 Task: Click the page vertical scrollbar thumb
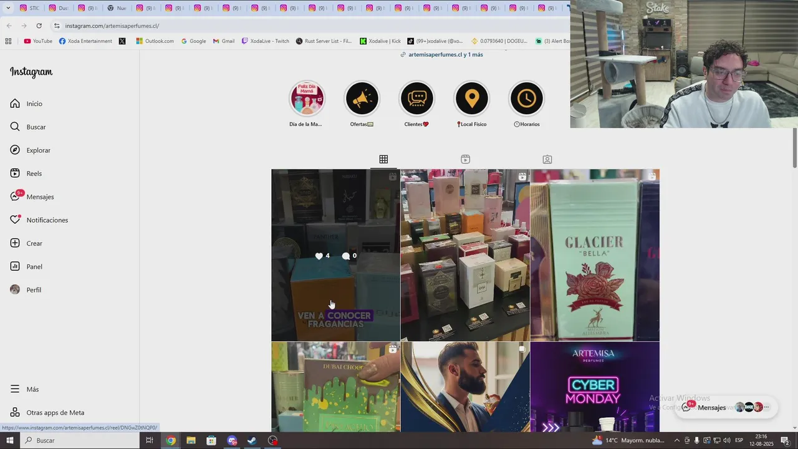point(794,148)
